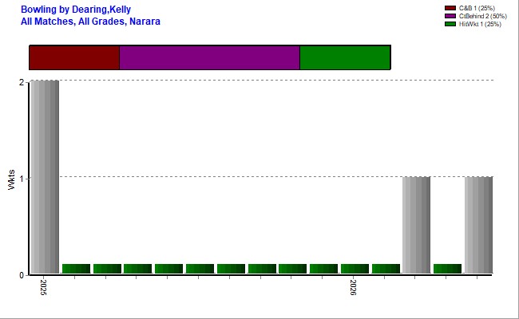Click the dark red C&B legend swatch
The width and height of the screenshot is (519, 319).
coord(450,8)
